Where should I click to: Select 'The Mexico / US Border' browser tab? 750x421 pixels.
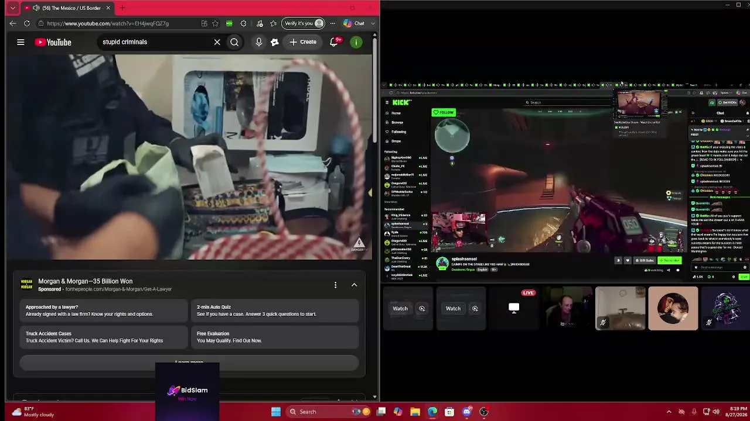coord(68,8)
